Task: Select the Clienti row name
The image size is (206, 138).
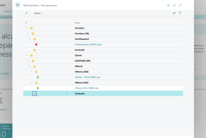Action: click(78, 55)
